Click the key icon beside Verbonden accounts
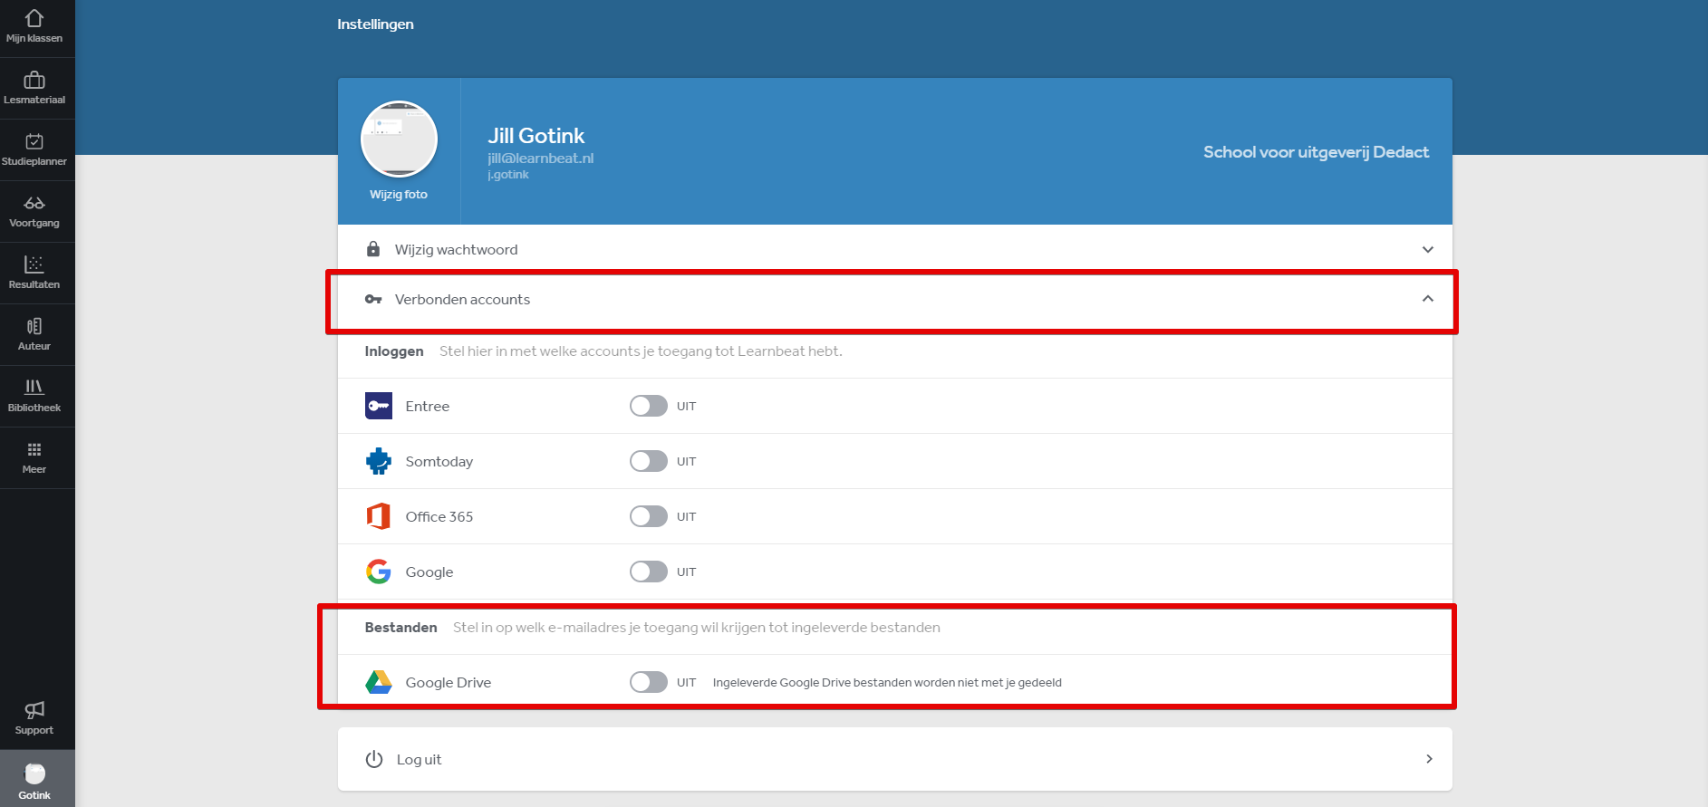The image size is (1708, 807). click(x=373, y=299)
